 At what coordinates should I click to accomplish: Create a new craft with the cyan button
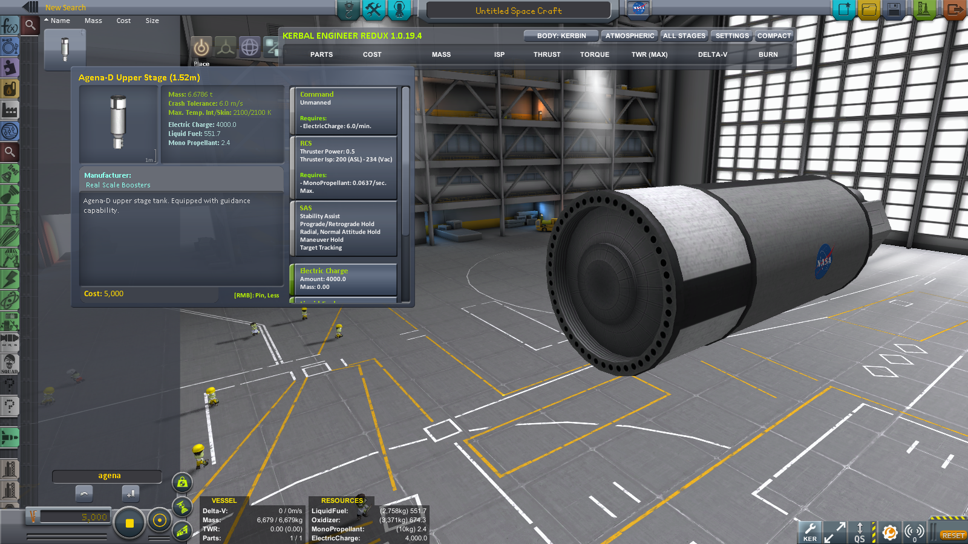[843, 10]
